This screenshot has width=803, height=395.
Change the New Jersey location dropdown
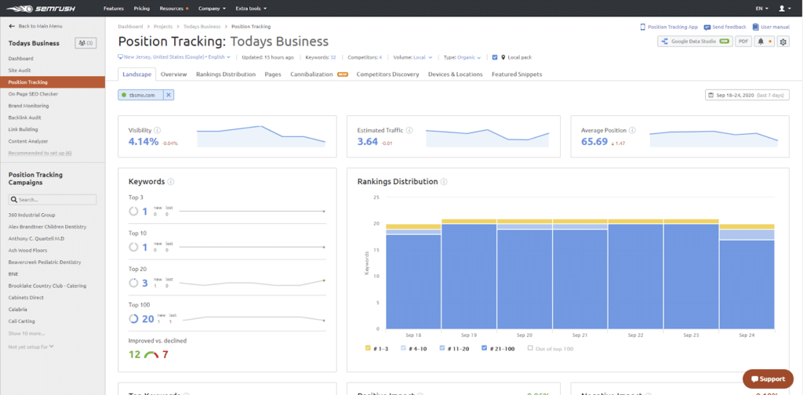pos(174,57)
